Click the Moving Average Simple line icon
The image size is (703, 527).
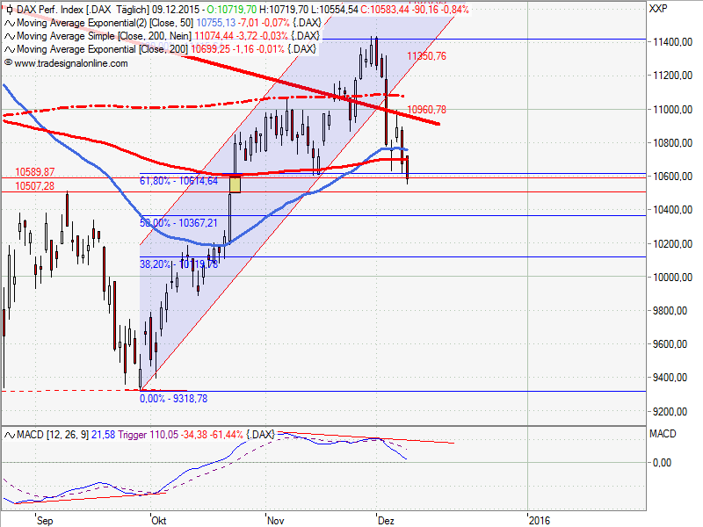(8, 36)
